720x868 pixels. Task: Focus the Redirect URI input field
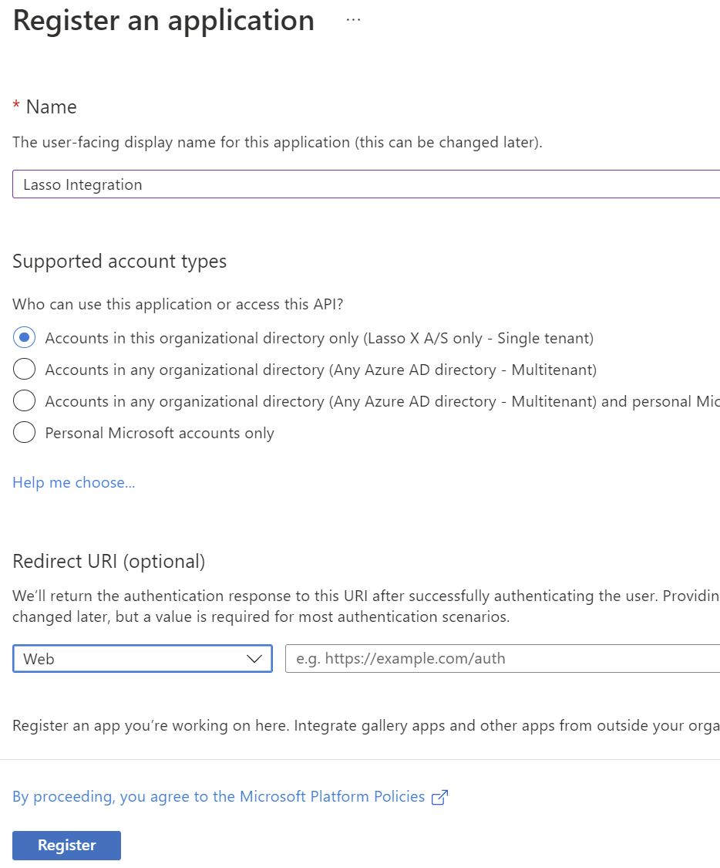(x=501, y=659)
